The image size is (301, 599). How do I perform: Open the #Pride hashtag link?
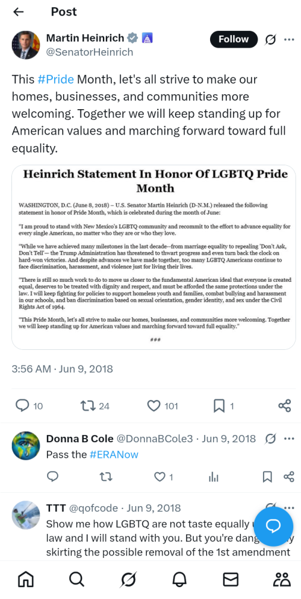(x=55, y=80)
